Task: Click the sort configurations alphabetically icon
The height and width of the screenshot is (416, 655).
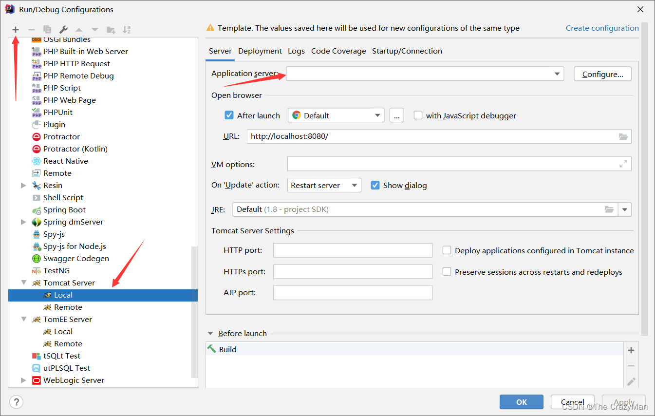Action: click(x=127, y=30)
